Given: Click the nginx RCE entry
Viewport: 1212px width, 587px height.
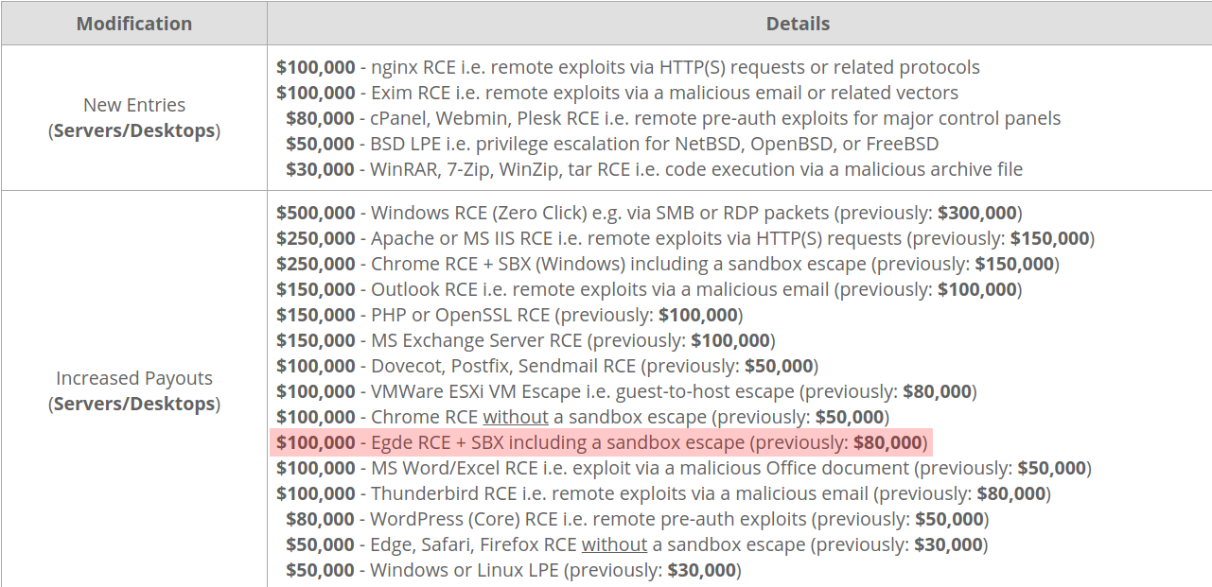Looking at the screenshot, I should point(627,67).
